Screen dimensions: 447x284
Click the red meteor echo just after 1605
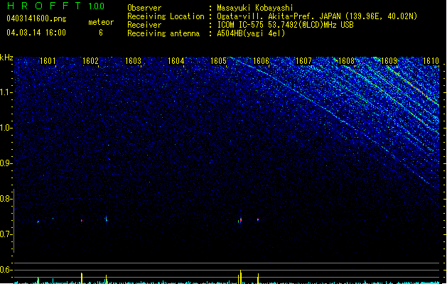click(x=241, y=220)
